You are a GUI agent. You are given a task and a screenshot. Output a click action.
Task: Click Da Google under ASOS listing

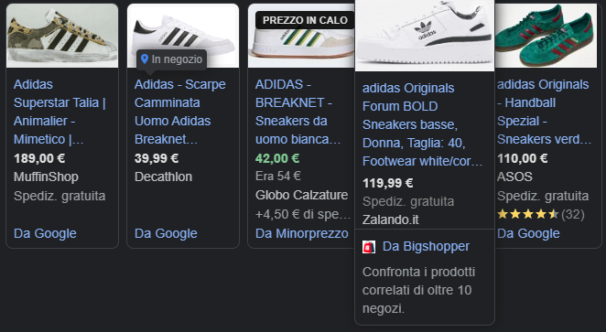pos(528,233)
